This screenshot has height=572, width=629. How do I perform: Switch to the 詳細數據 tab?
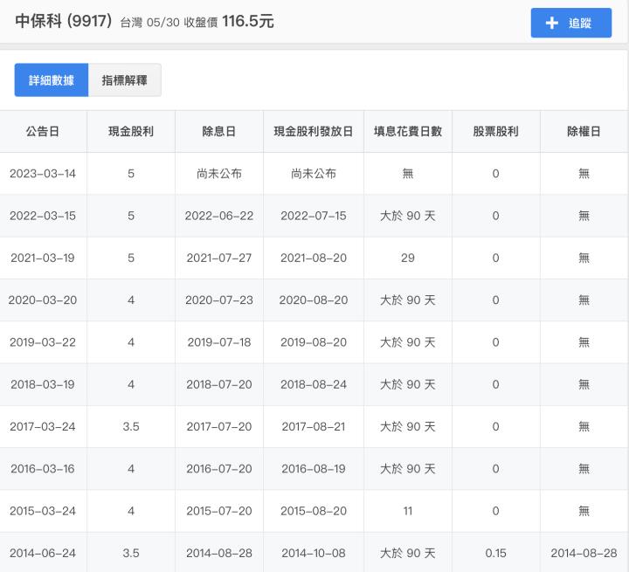(52, 80)
